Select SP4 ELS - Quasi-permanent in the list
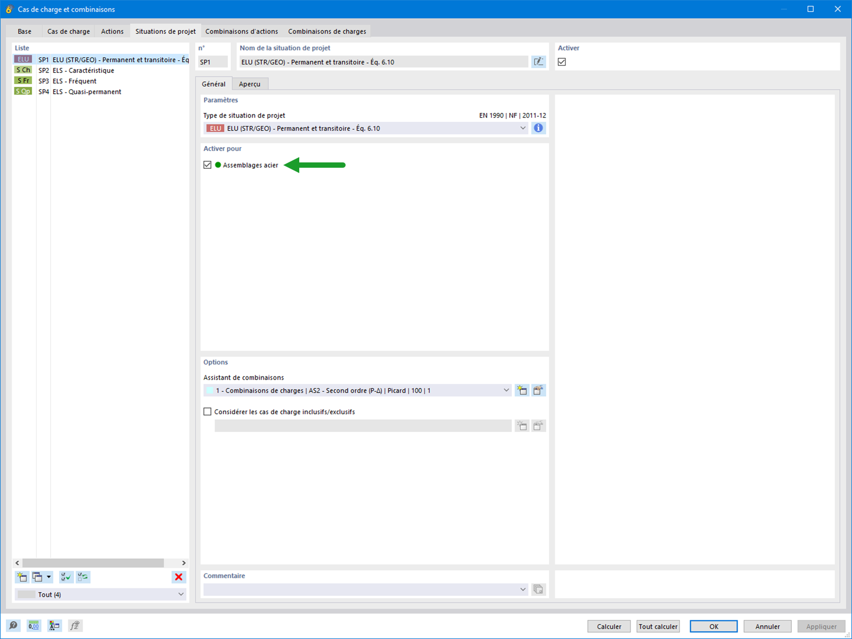Image resolution: width=852 pixels, height=639 pixels. [x=101, y=92]
